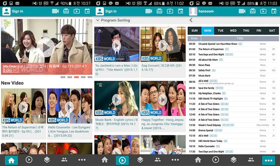Play the Yu JaeSeok I am a Man thumbnail
Screen dimensions: 280x166
[x=117, y=46]
